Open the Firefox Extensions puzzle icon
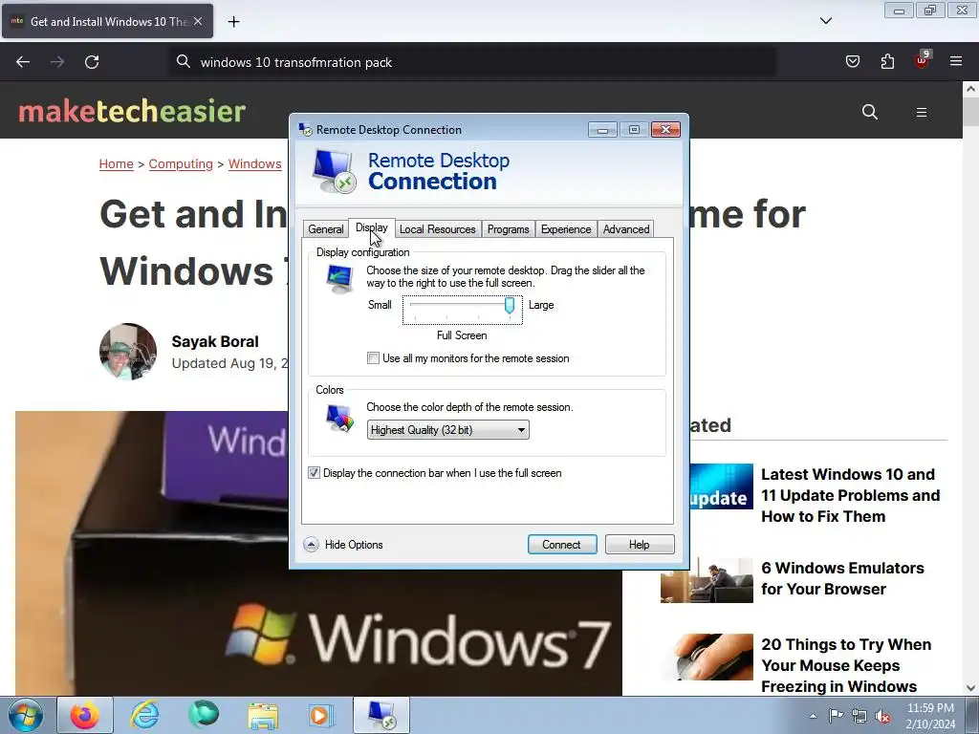The width and height of the screenshot is (979, 734). coord(887,61)
